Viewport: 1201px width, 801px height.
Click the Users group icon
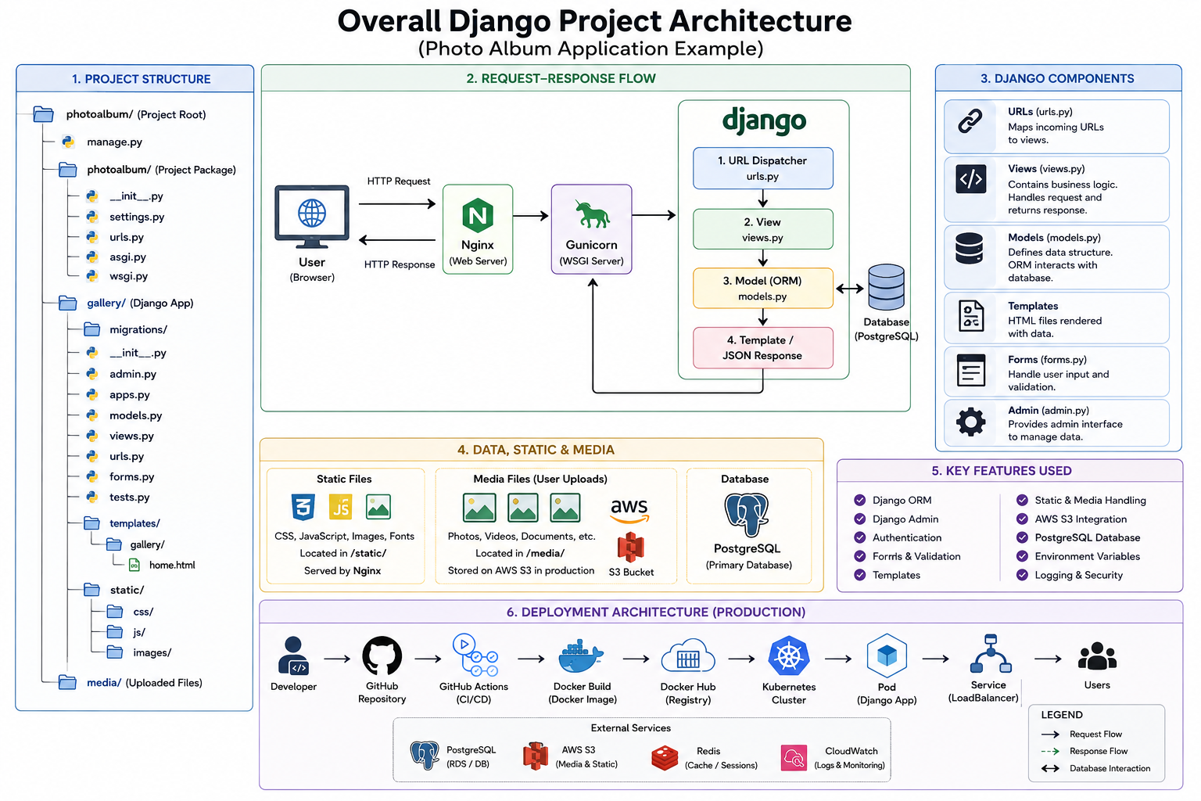click(1098, 656)
